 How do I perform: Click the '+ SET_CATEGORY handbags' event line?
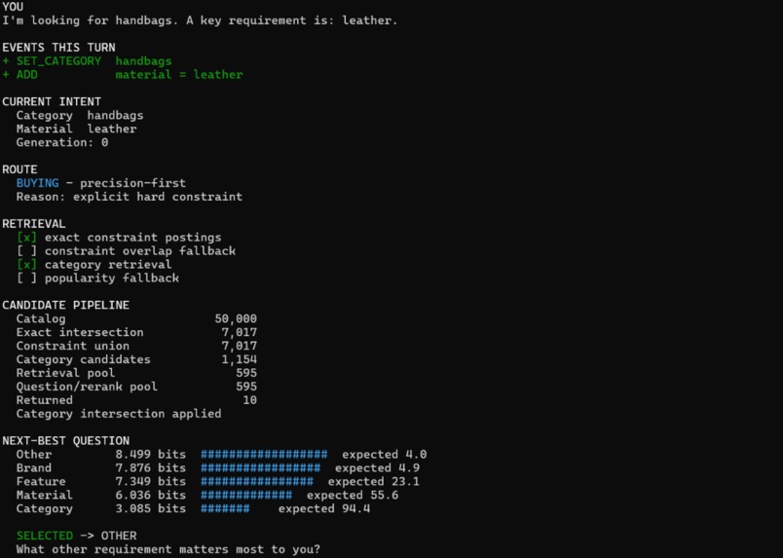[87, 61]
